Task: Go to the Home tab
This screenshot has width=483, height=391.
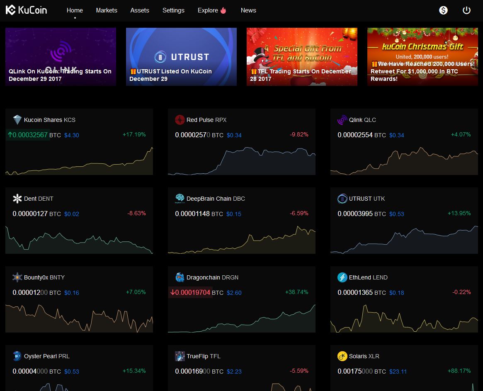Action: [75, 10]
